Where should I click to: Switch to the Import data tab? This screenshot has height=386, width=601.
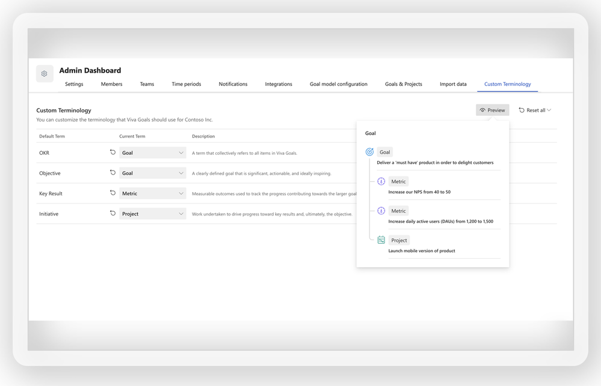(x=453, y=84)
